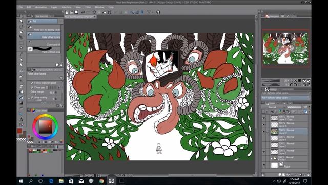Image resolution: width=328 pixels, height=185 pixels.
Task: Click the main drawing color swatch
Action: pyautogui.click(x=19, y=131)
